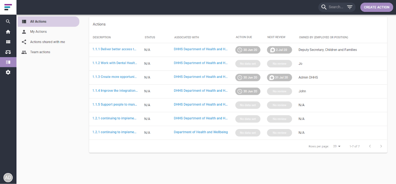Click No data set chip in row 1.1.2
The height and width of the screenshot is (184, 396).
(248, 64)
